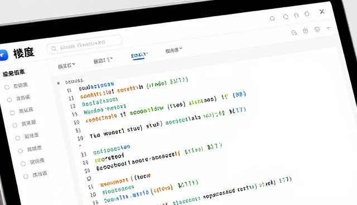357x205 pixels.
Task: Click second circle icon in title bar
Action: 286,17
